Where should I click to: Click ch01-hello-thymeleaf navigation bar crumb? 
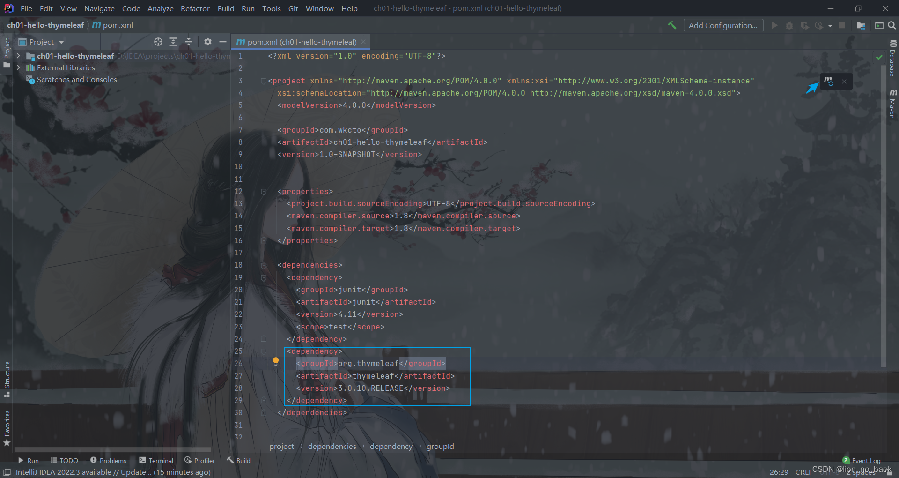pos(45,25)
